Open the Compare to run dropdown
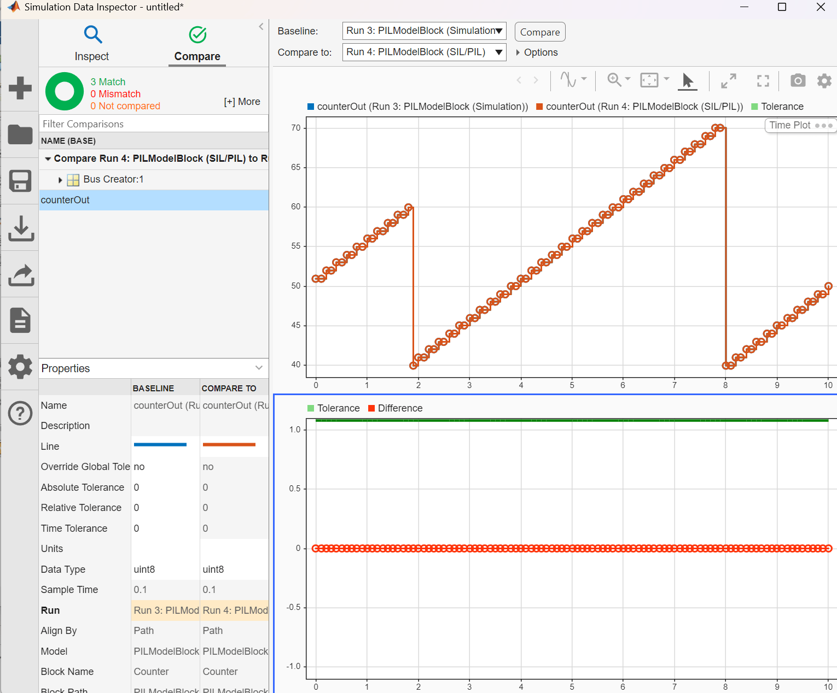Image resolution: width=837 pixels, height=693 pixels. (424, 52)
